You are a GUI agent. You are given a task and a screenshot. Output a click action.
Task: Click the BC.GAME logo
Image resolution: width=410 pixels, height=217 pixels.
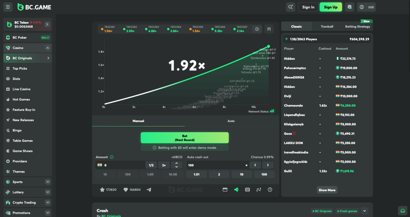click(x=34, y=7)
